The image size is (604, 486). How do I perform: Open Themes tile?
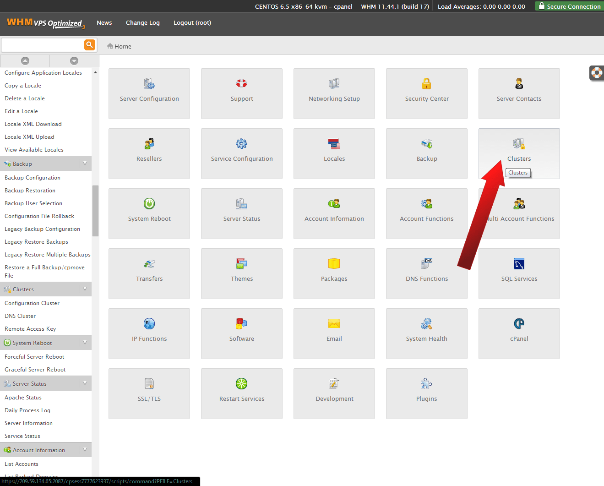point(242,273)
